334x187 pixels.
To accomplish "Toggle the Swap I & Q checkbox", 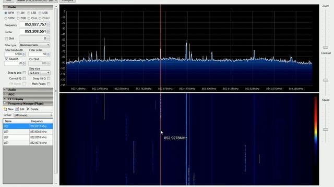I will click(x=49, y=78).
